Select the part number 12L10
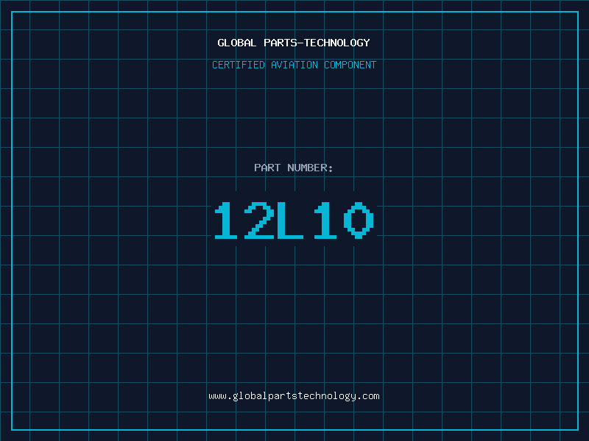This screenshot has height=441, width=589. pos(294,220)
